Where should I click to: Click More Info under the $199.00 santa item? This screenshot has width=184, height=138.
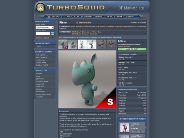pyautogui.click(x=136, y=131)
